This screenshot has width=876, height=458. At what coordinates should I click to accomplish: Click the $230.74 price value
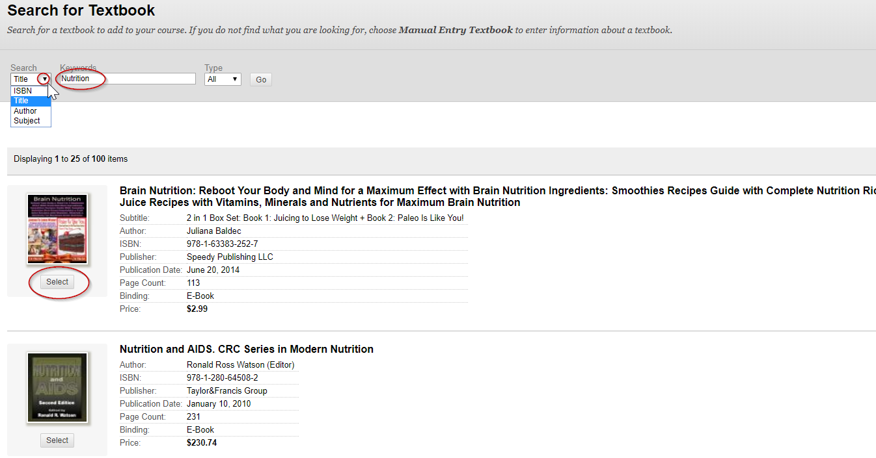click(x=202, y=442)
